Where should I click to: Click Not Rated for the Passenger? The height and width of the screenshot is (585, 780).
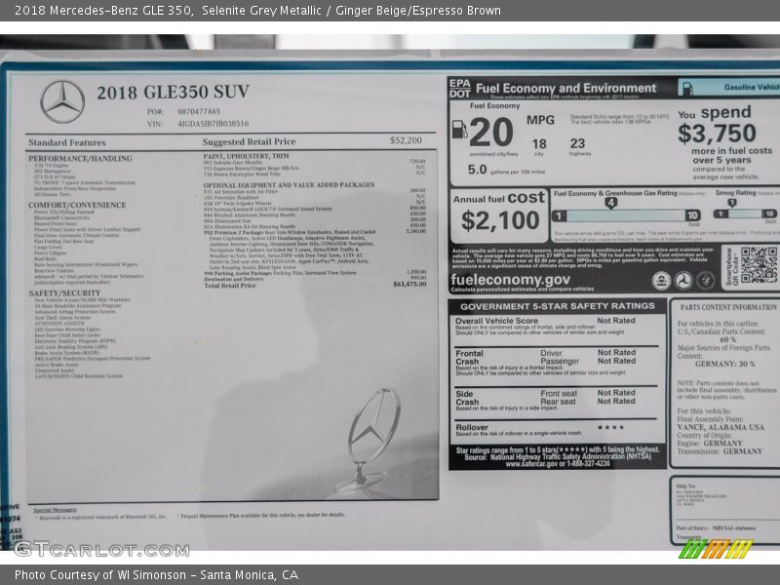[x=616, y=361]
